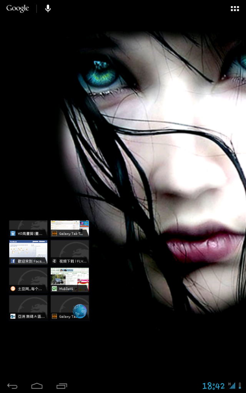Open the HD高畫質 bookmark tile
Image resolution: width=246 pixels, height=393 pixels.
pyautogui.click(x=28, y=229)
